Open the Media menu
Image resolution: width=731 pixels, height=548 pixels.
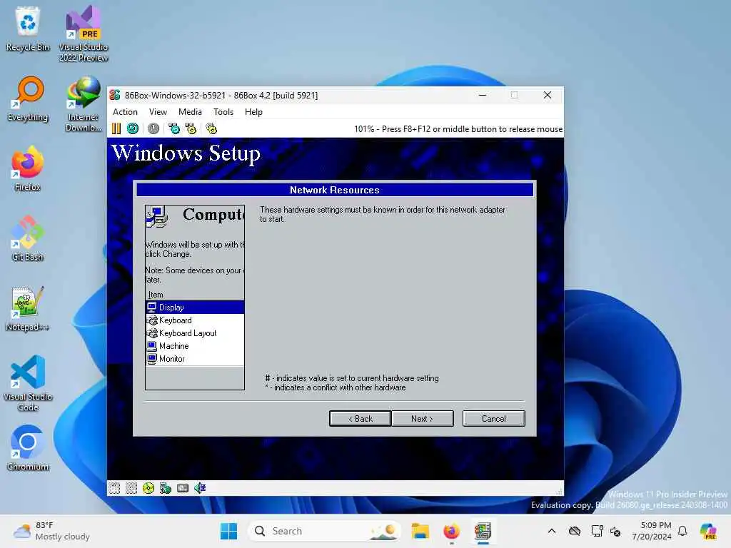pos(190,112)
